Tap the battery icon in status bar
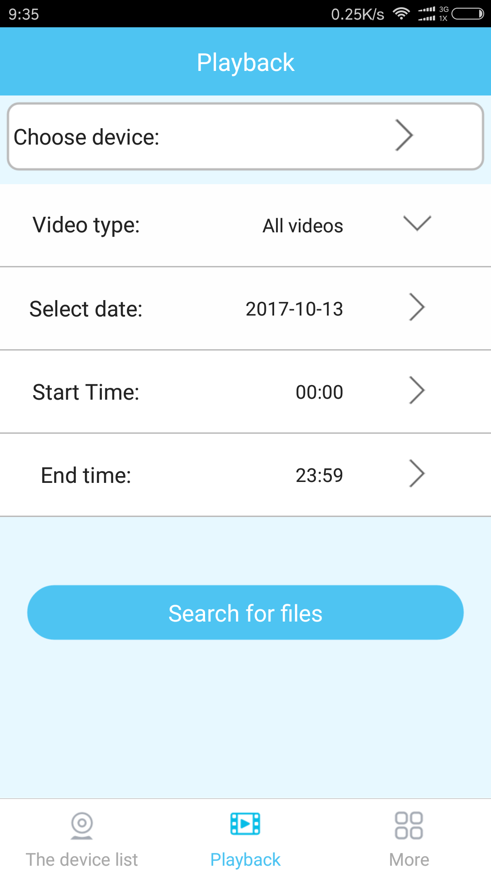 467,14
